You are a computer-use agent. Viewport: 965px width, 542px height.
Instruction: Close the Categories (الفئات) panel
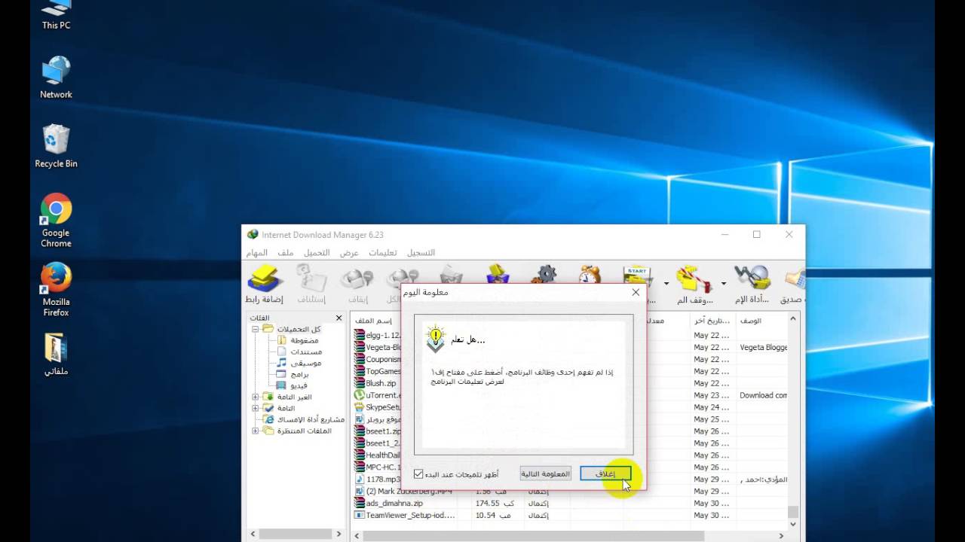pyautogui.click(x=339, y=318)
